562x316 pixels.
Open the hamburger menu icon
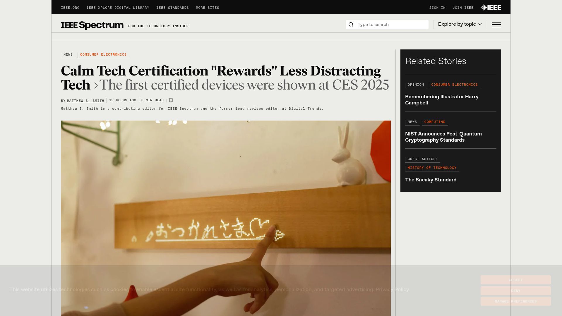tap(496, 25)
